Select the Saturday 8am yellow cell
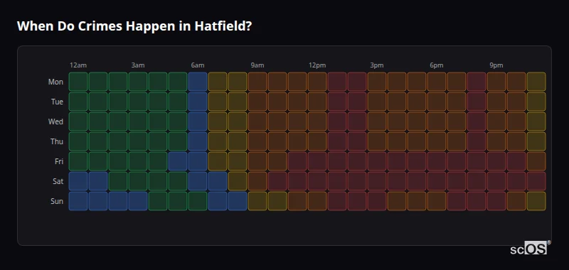Screen dimensions: 569x270 coord(238,181)
